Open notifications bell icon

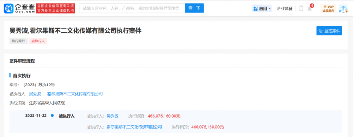(x=310, y=9)
